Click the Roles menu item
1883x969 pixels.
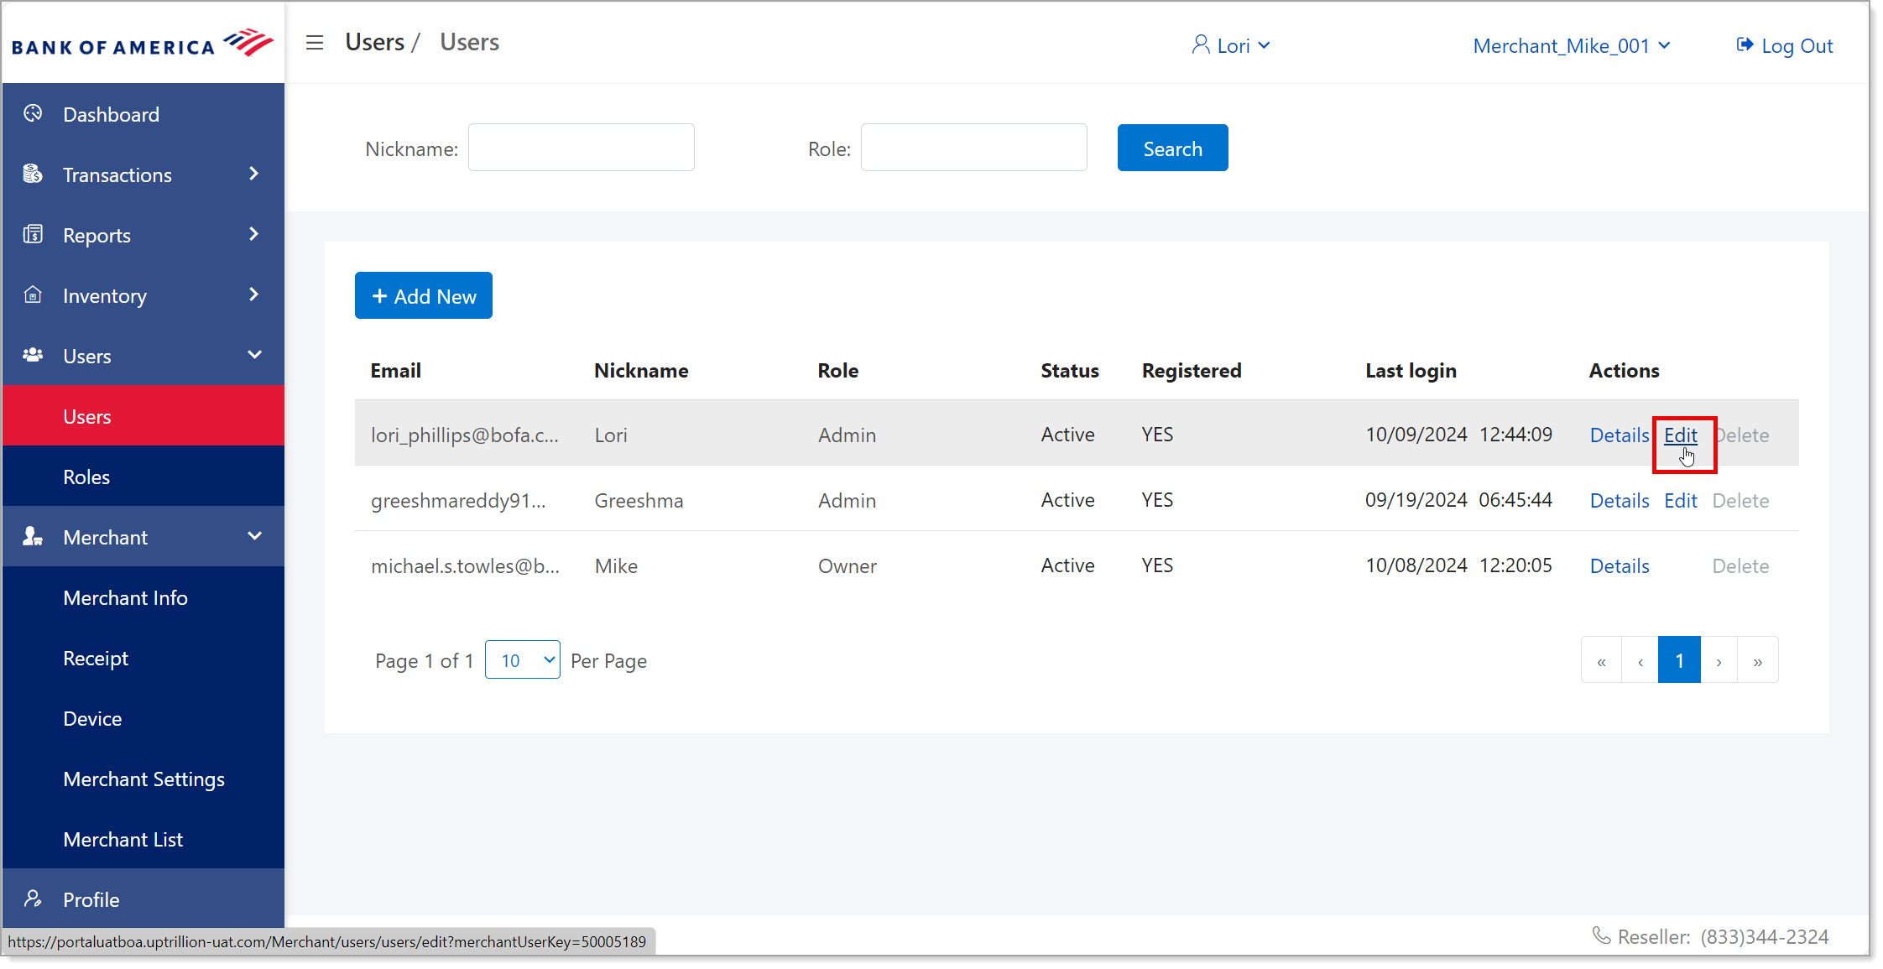[x=86, y=476]
